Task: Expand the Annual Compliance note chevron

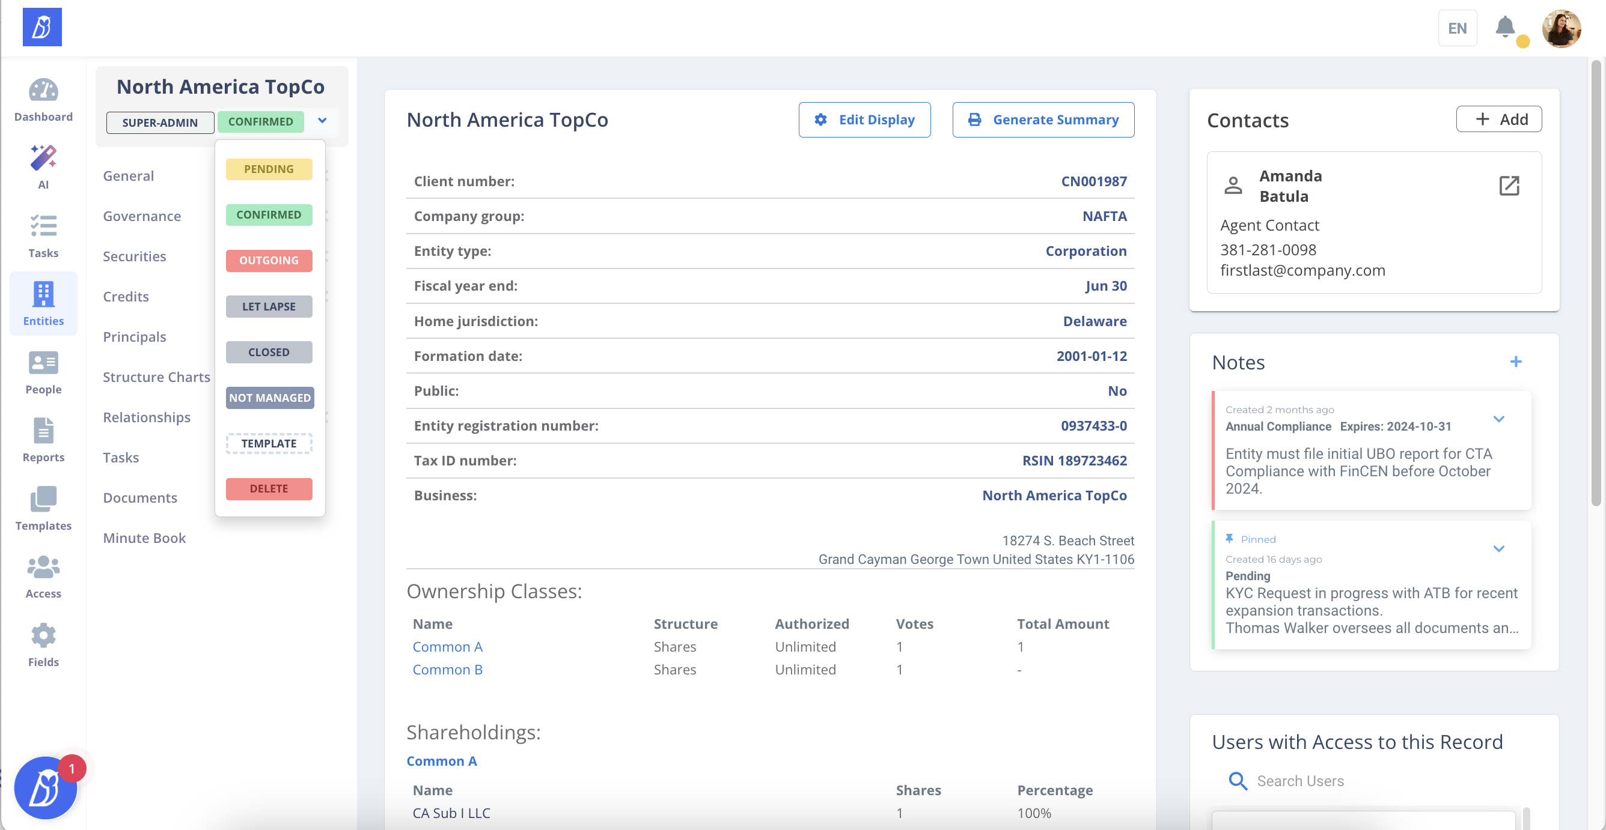Action: pyautogui.click(x=1498, y=419)
